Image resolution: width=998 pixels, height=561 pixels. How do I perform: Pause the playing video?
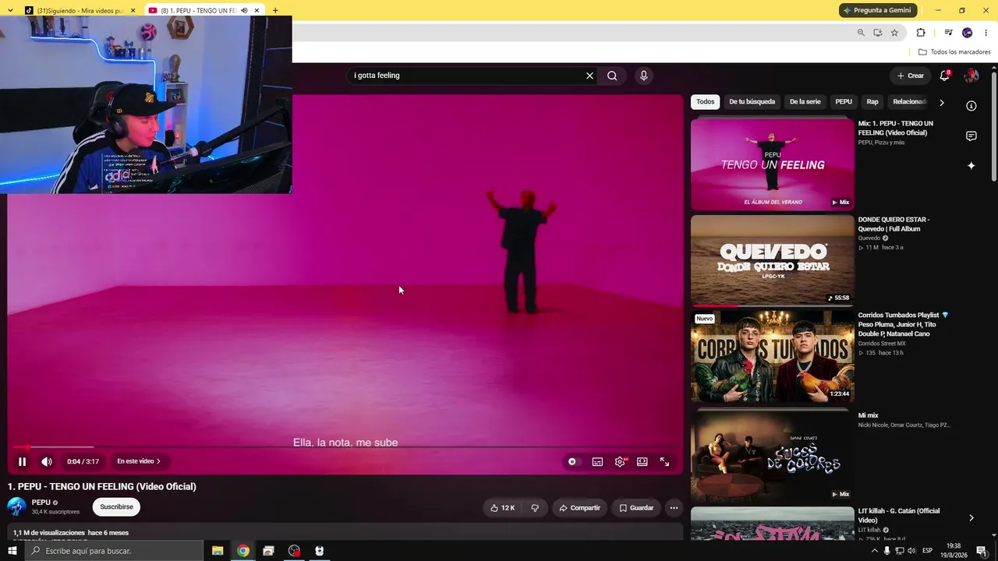22,461
